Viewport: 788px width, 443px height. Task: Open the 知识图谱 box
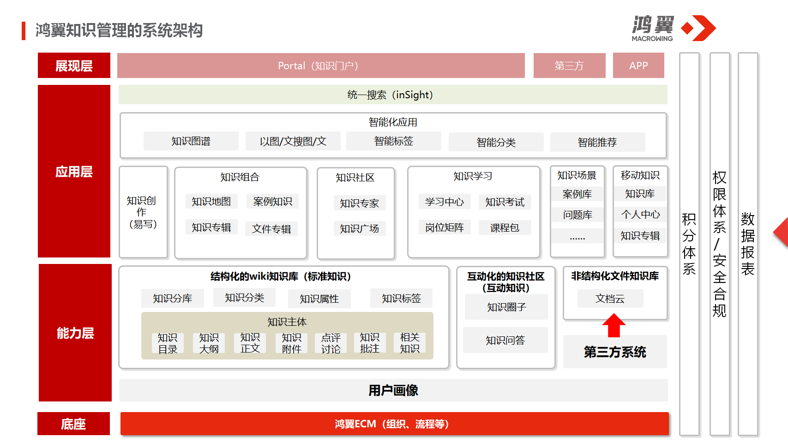(x=191, y=141)
